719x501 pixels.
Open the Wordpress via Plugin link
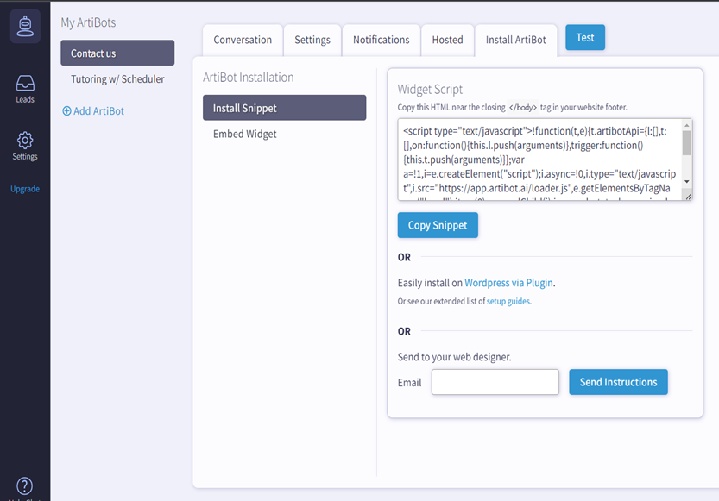pyautogui.click(x=509, y=283)
